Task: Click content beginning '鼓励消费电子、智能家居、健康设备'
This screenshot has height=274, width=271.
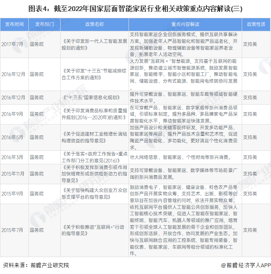Action: point(184,194)
